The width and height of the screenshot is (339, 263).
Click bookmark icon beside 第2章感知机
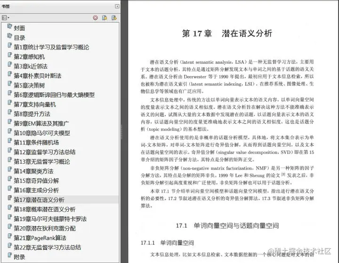pos(9,55)
